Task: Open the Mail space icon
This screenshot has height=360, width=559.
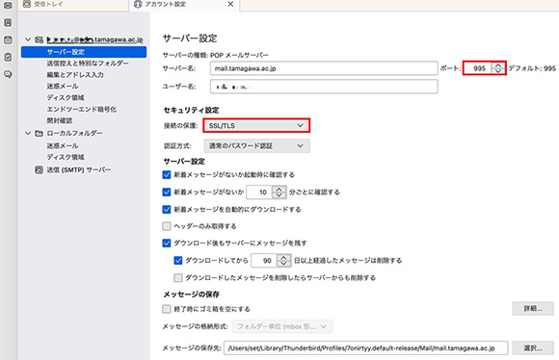Action: pos(8,6)
